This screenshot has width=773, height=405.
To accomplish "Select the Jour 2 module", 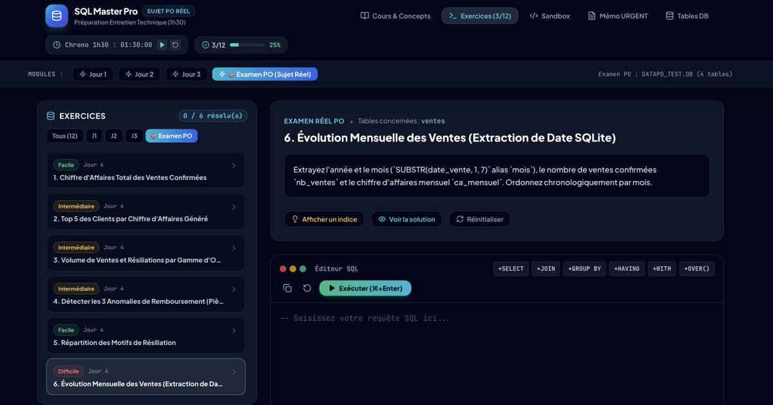I will point(139,74).
